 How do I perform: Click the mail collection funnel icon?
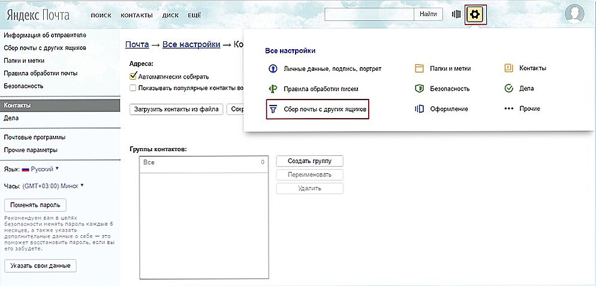click(x=273, y=109)
